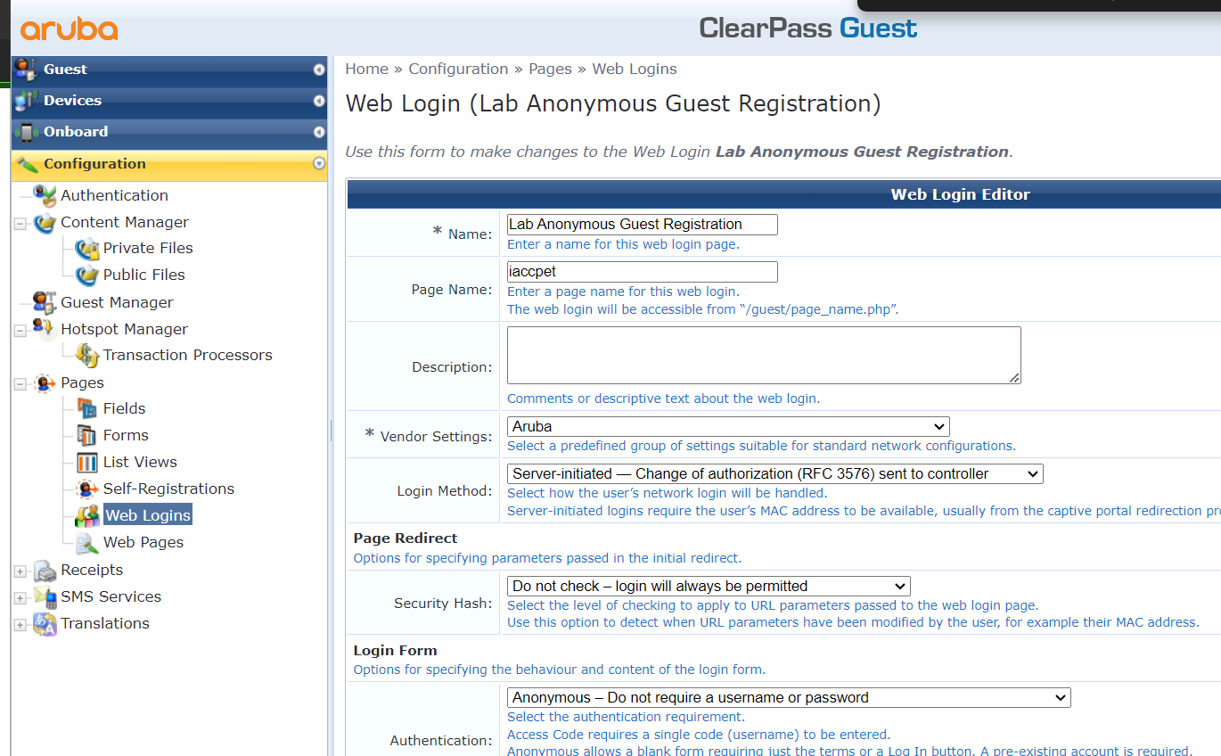Image resolution: width=1221 pixels, height=756 pixels.
Task: Click the ClearPass Guest title
Action: (808, 29)
